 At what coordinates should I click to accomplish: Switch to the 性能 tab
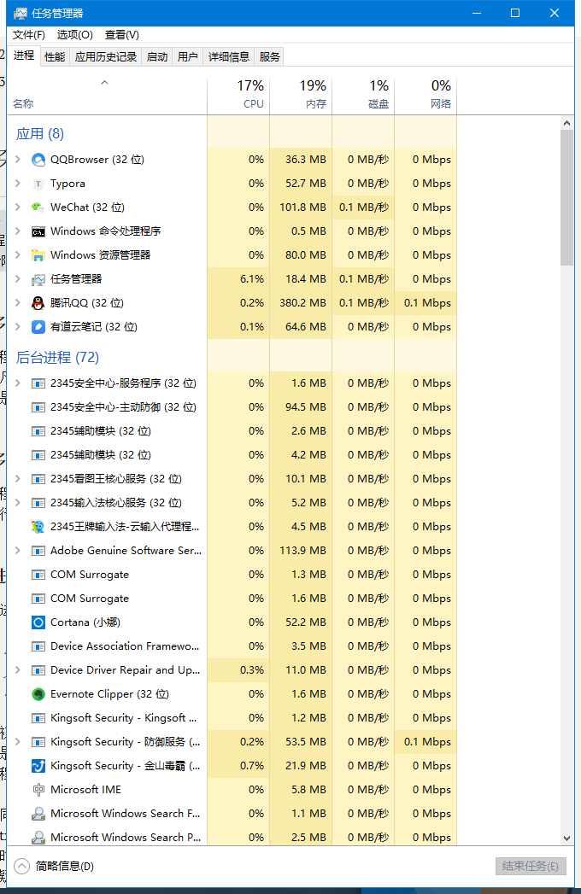point(55,57)
